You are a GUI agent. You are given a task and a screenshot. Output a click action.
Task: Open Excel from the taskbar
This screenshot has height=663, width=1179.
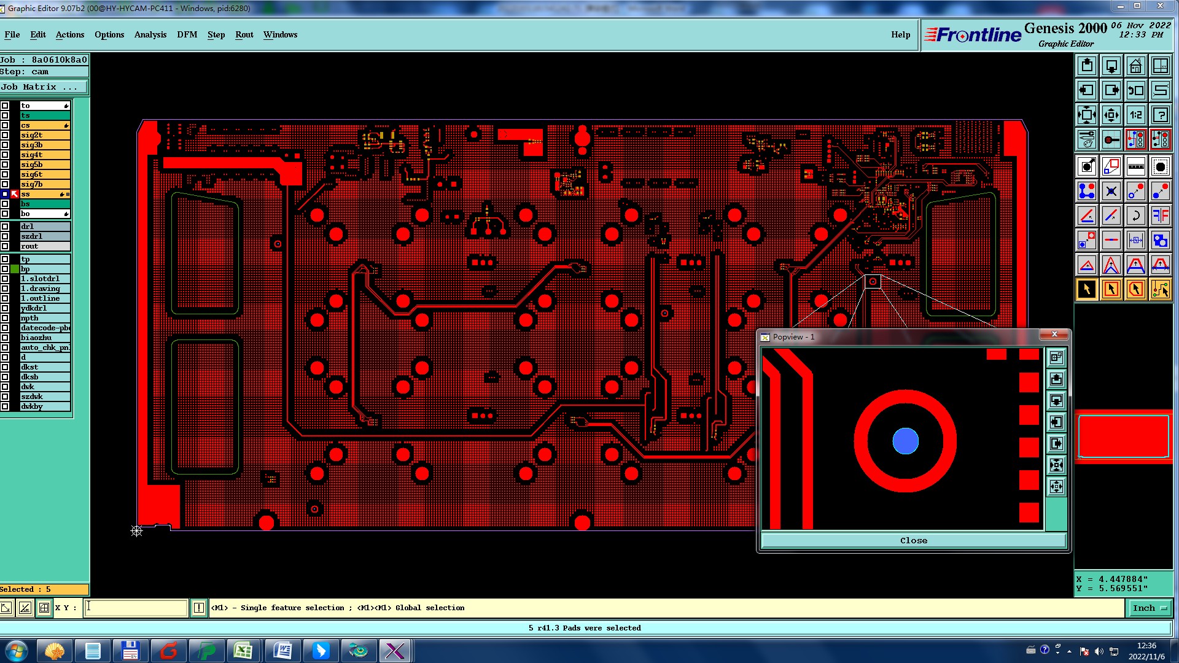coord(243,651)
